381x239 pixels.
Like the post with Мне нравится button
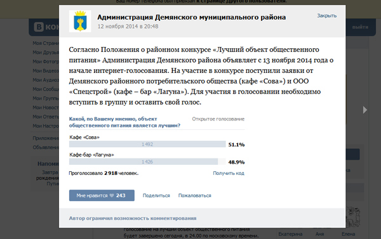coord(102,195)
